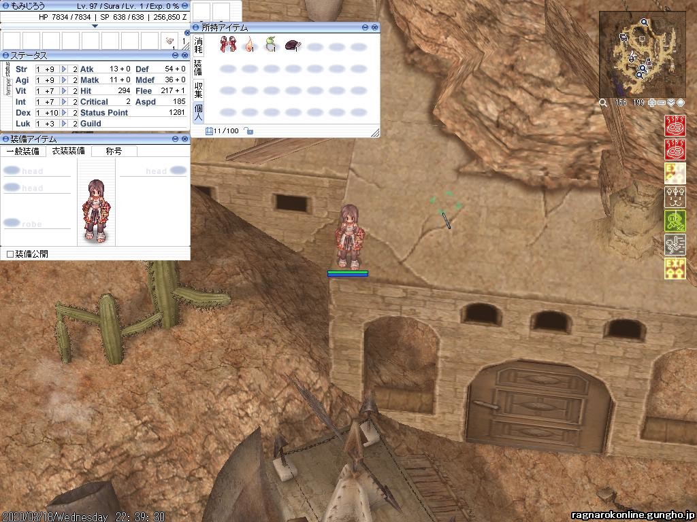Minimize the ステータス window
The height and width of the screenshot is (522, 697).
pos(175,56)
